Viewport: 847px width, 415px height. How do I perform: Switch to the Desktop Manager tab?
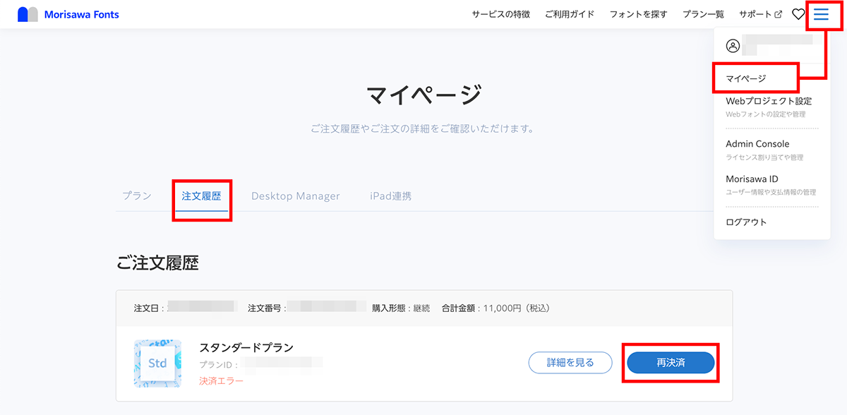(x=296, y=196)
